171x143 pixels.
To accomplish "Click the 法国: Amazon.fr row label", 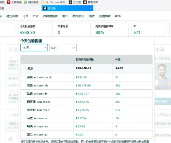I will coord(37,94).
